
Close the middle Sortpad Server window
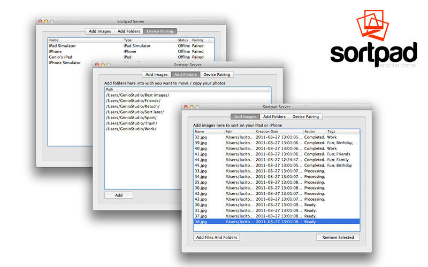pos(97,65)
